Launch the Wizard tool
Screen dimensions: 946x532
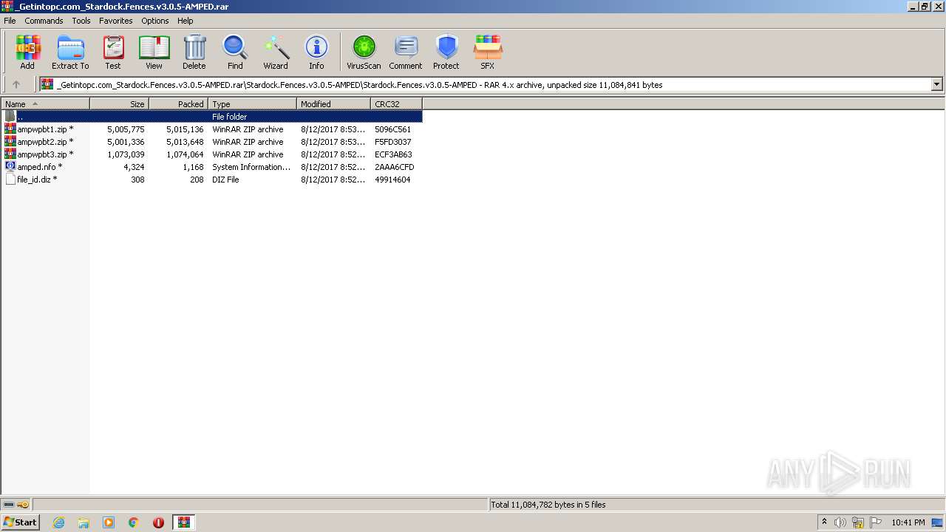(276, 52)
